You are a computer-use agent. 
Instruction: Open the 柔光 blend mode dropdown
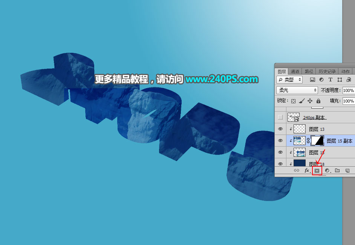point(297,90)
